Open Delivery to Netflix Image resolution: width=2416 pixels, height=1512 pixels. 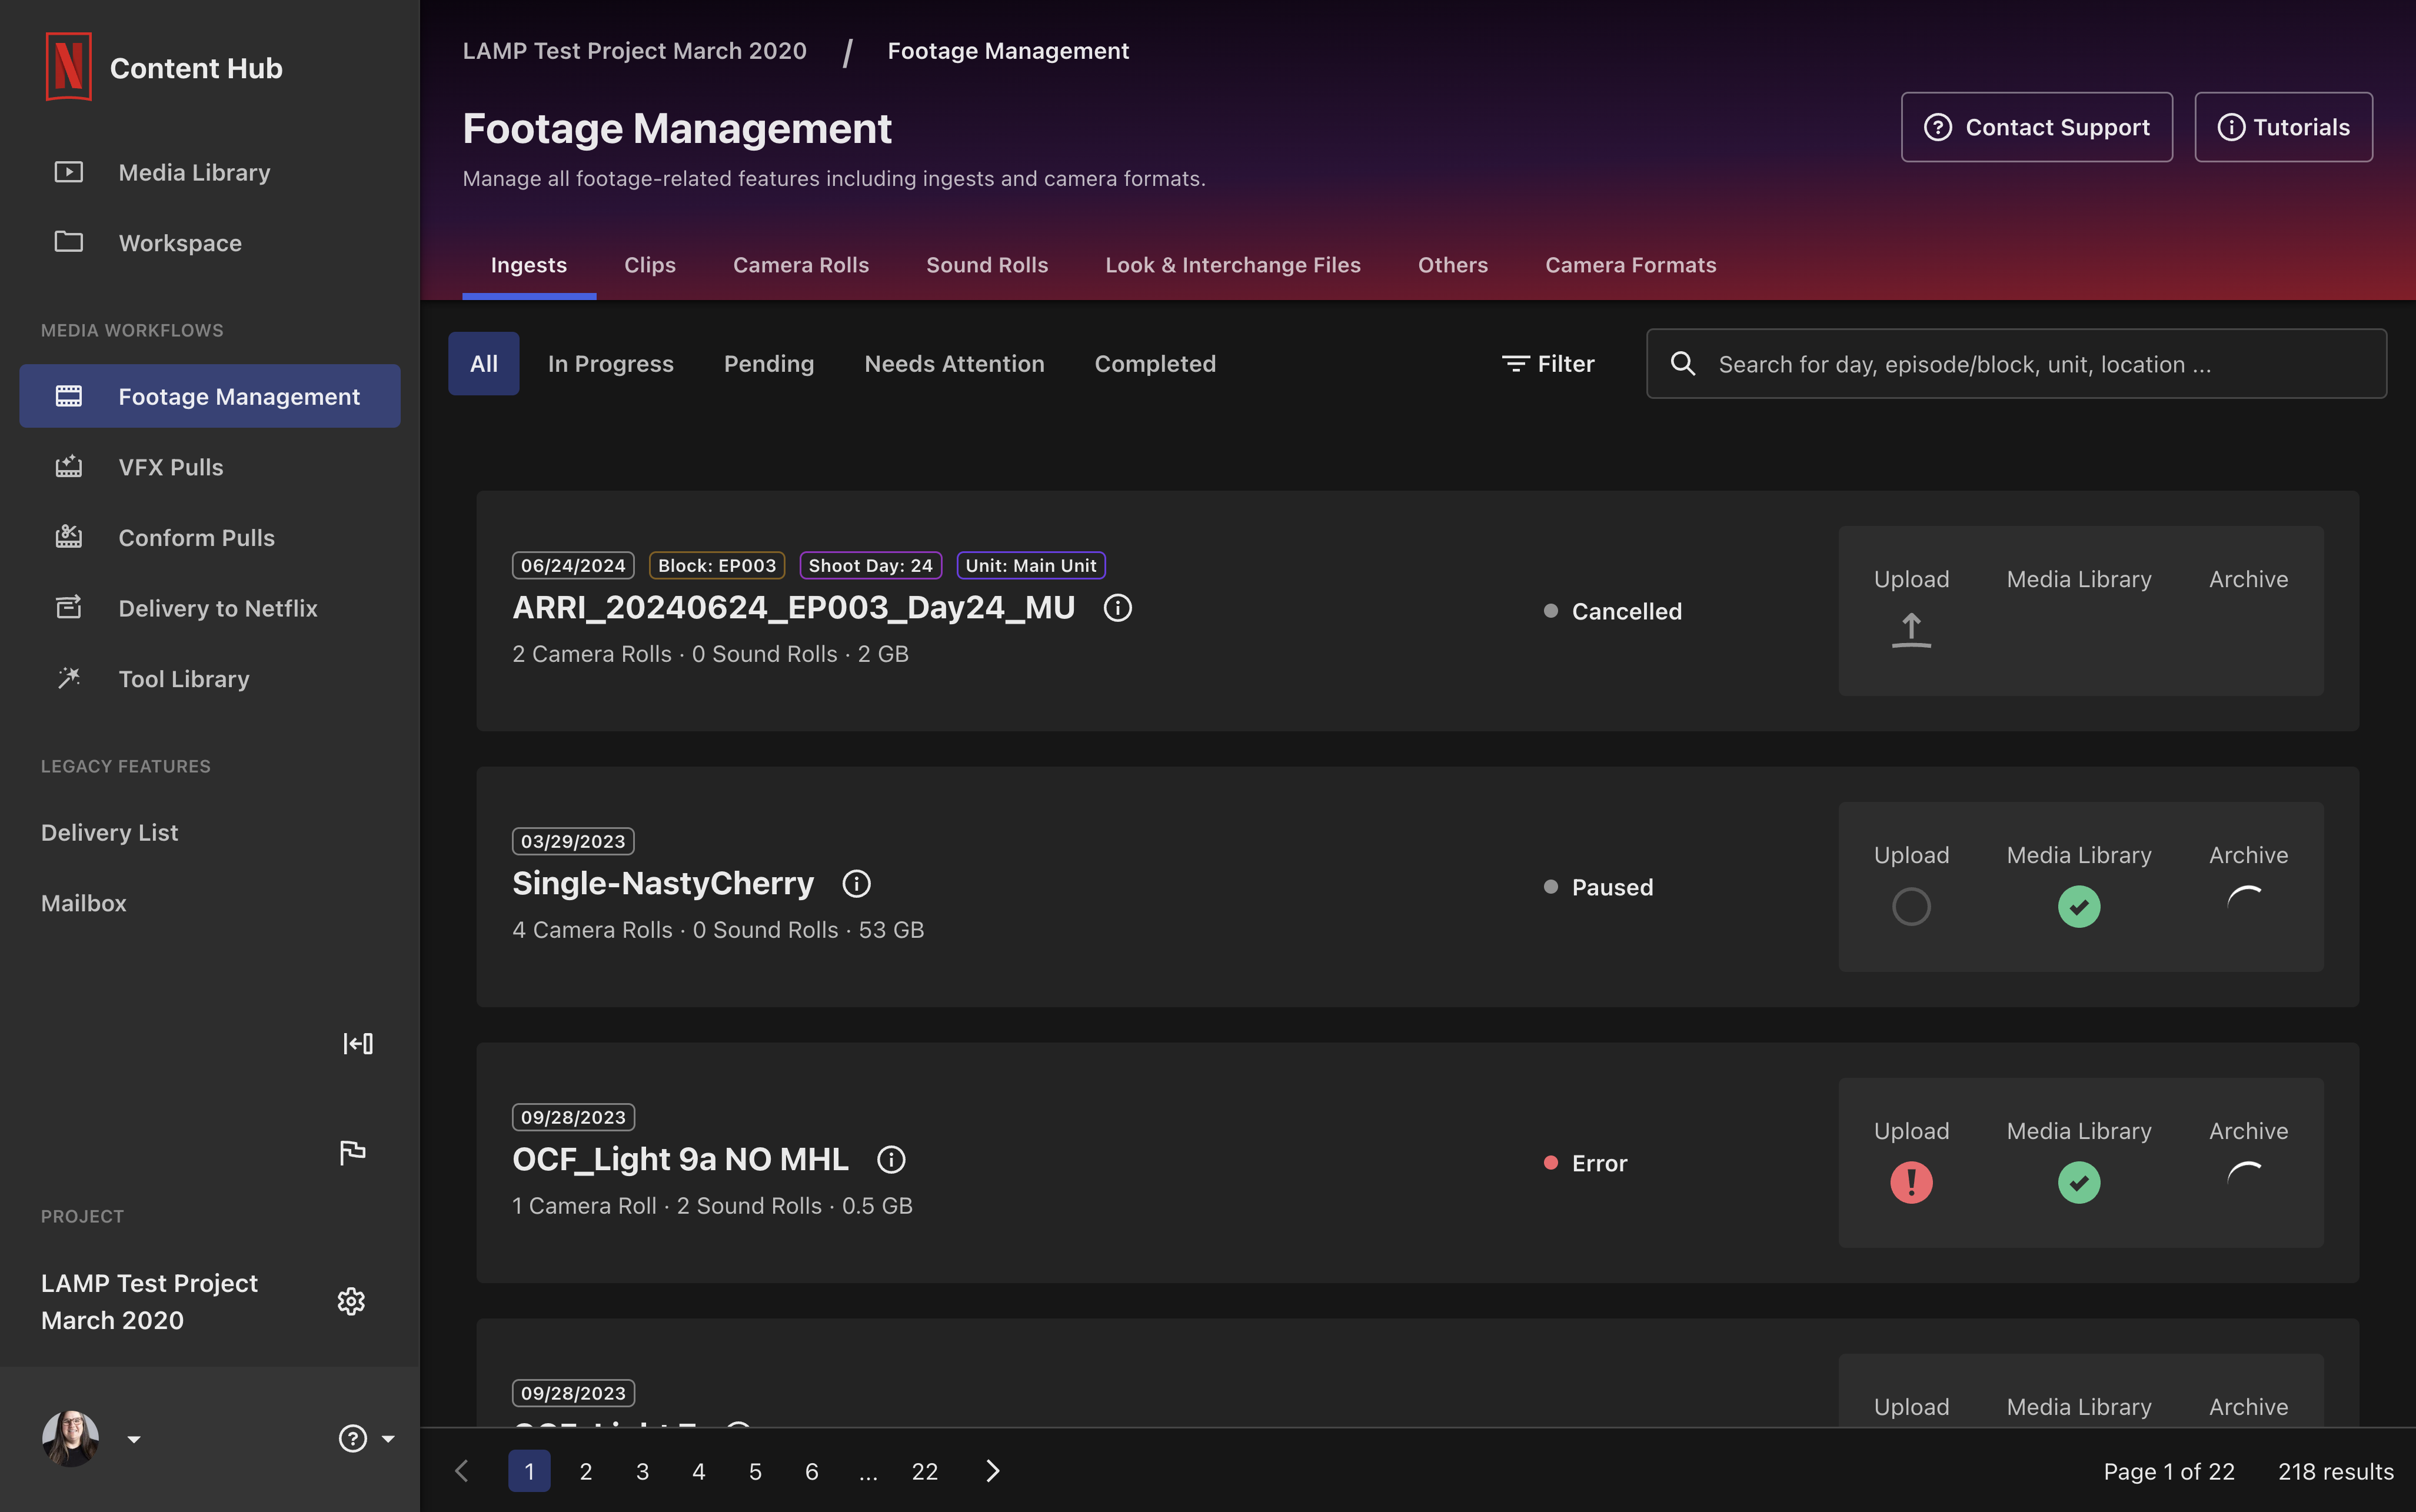click(218, 608)
